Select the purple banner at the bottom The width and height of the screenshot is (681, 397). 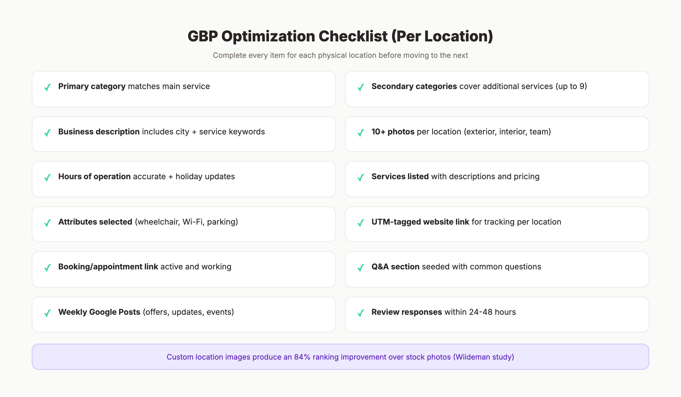[x=340, y=357]
